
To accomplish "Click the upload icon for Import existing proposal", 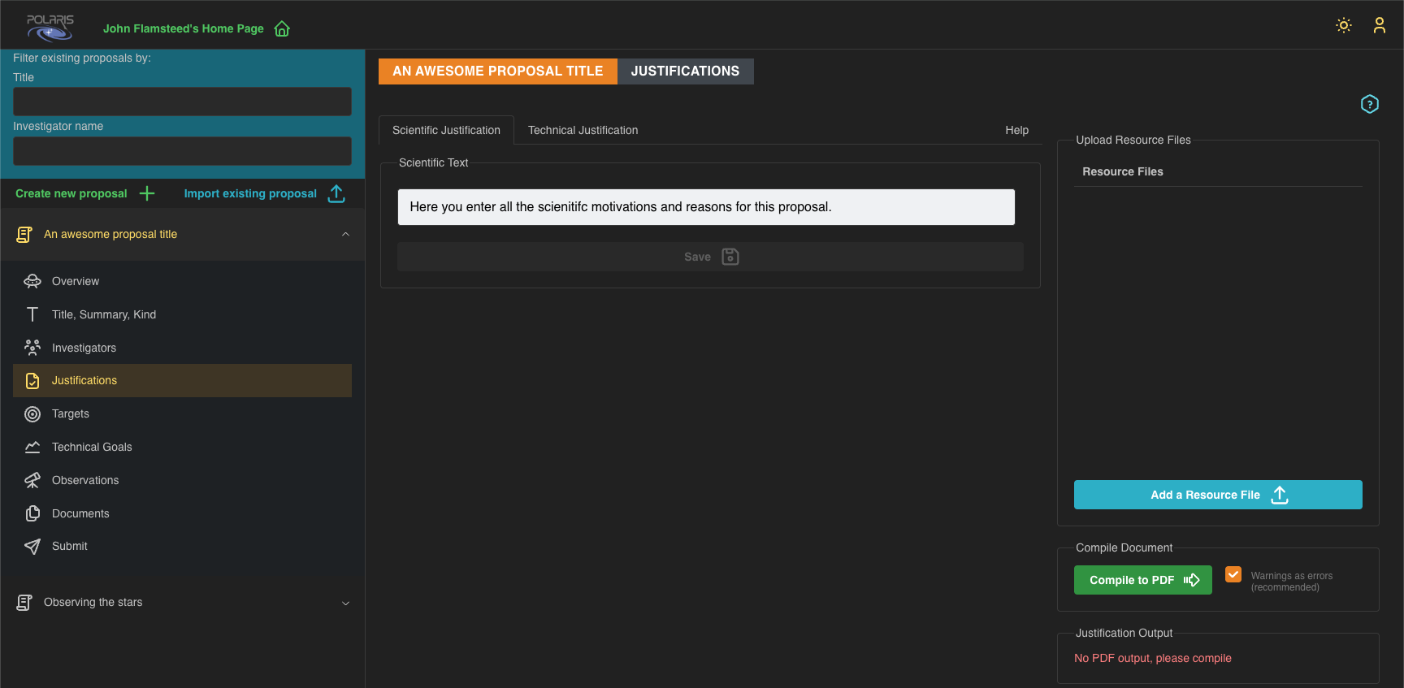I will coord(336,193).
